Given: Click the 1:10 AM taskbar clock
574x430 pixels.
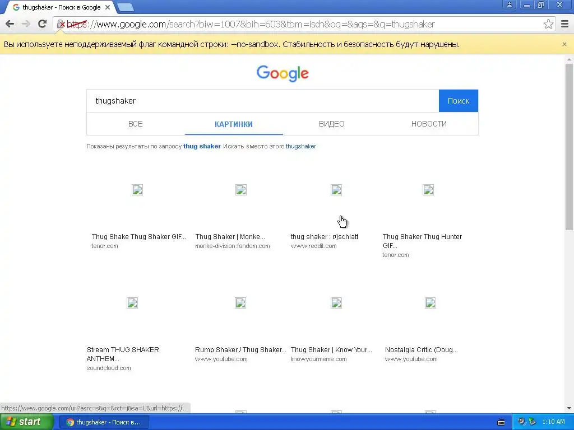Looking at the screenshot, I should click(x=553, y=422).
